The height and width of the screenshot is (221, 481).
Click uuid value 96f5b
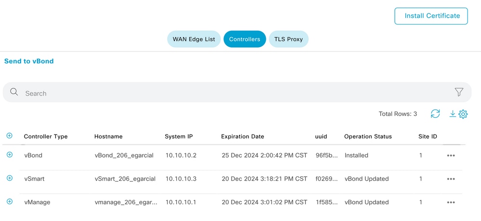coord(327,156)
